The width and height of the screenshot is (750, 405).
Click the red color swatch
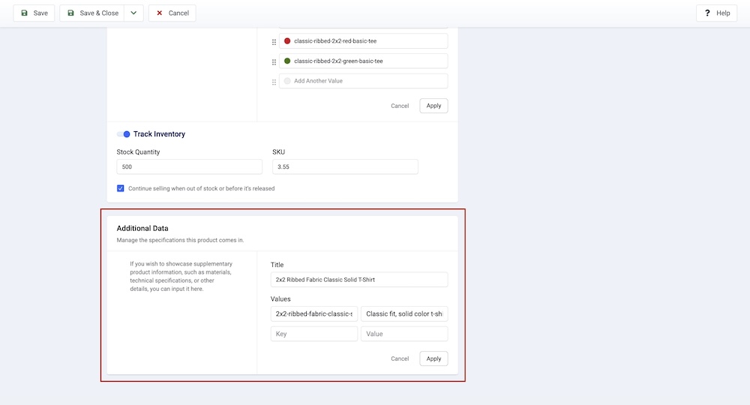tap(287, 41)
